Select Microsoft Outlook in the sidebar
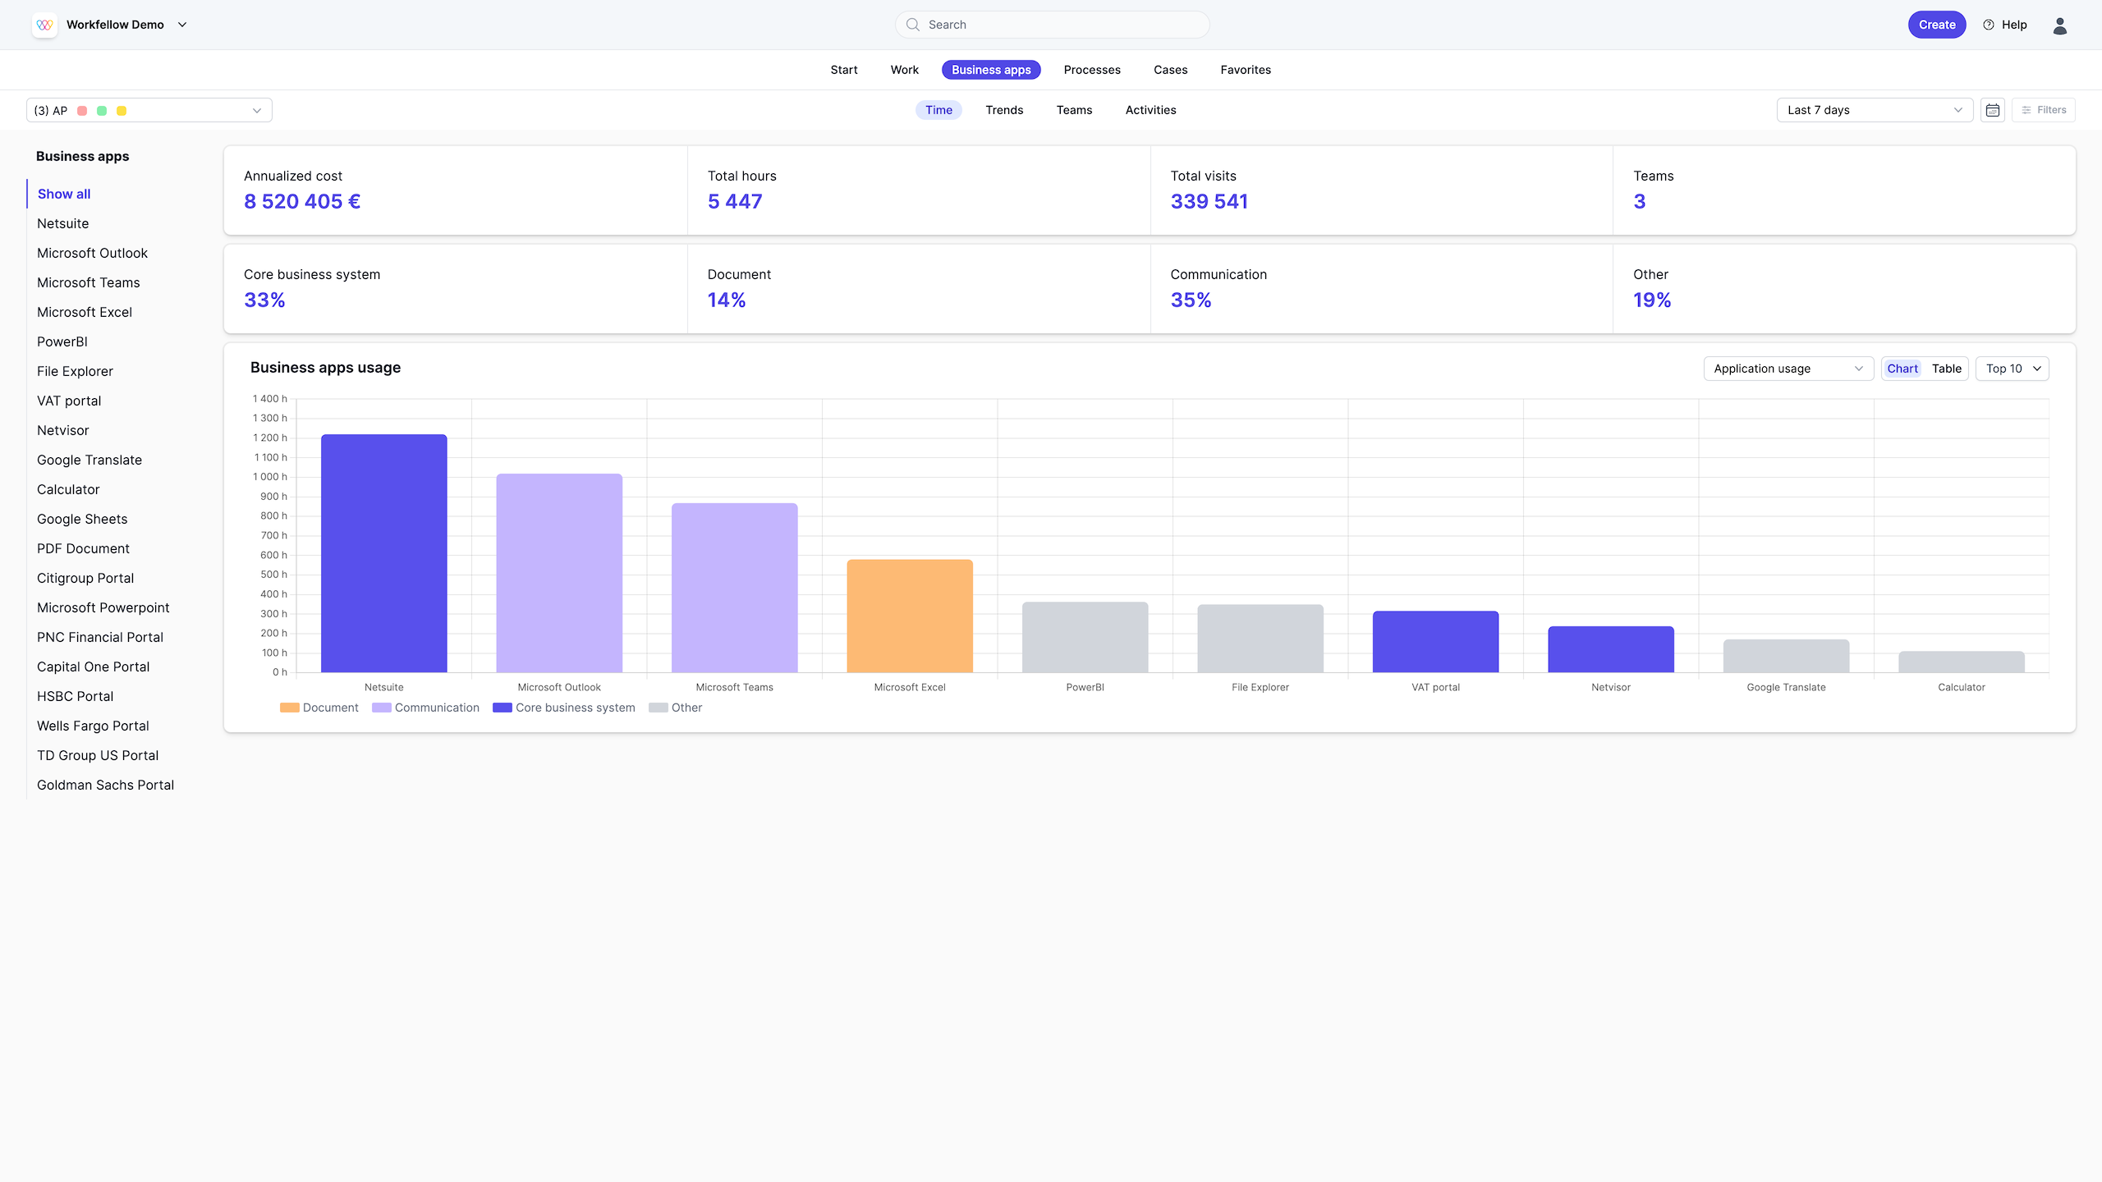Screen dimensions: 2102x1182 pyautogui.click(x=92, y=253)
